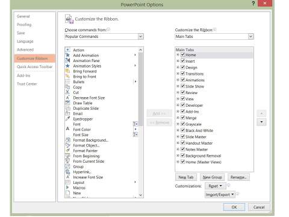The height and width of the screenshot is (217, 289).
Task: Click the Copy command icon
Action: tap(67, 87)
